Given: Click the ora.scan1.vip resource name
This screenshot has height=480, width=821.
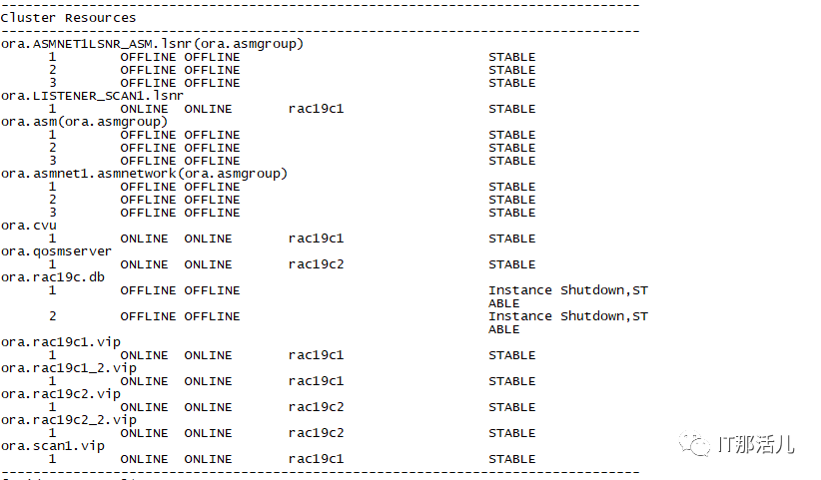Looking at the screenshot, I should (x=52, y=446).
